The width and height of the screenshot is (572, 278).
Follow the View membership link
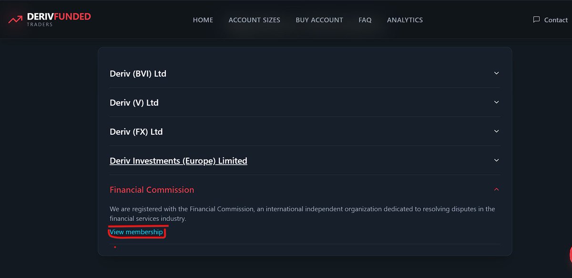coord(136,232)
